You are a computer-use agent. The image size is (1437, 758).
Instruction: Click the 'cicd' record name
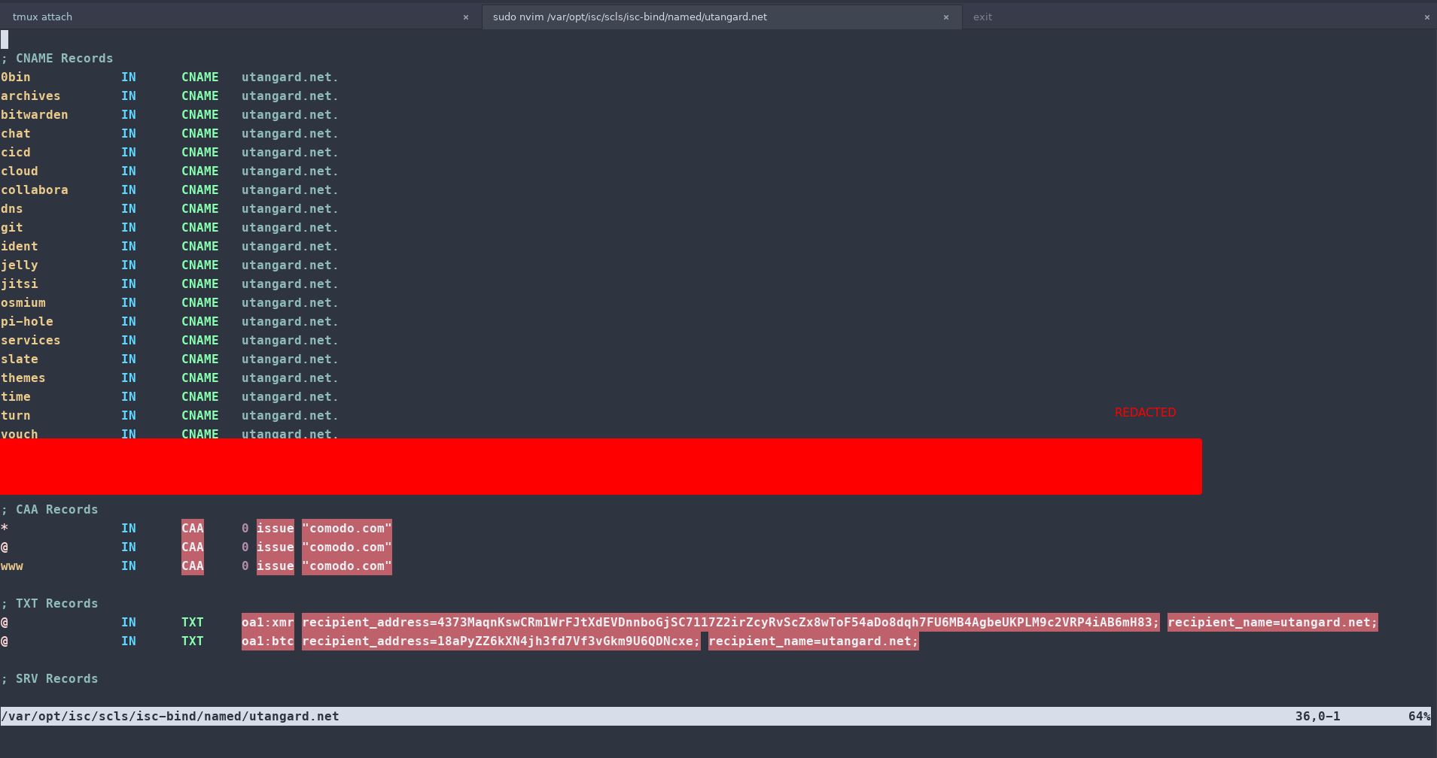point(16,153)
